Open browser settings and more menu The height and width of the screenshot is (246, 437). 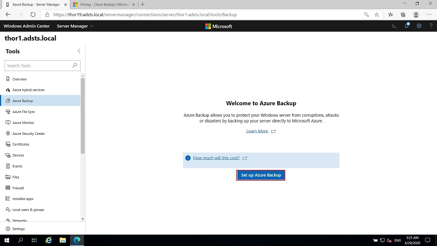click(429, 15)
